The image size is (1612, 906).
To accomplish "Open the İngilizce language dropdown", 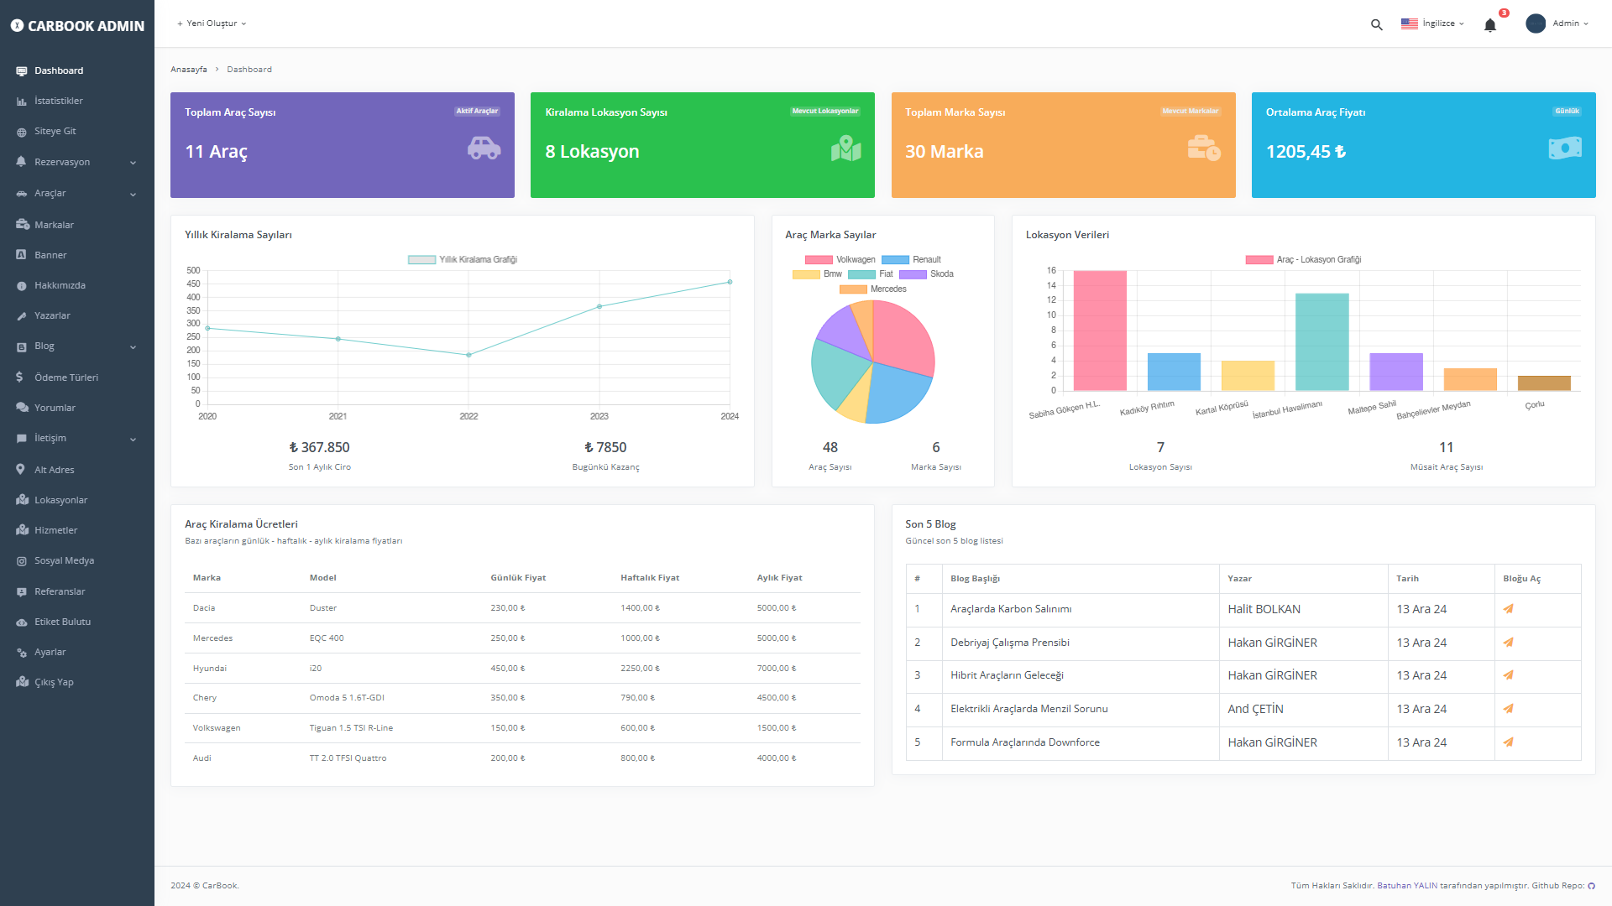I will click(1432, 23).
